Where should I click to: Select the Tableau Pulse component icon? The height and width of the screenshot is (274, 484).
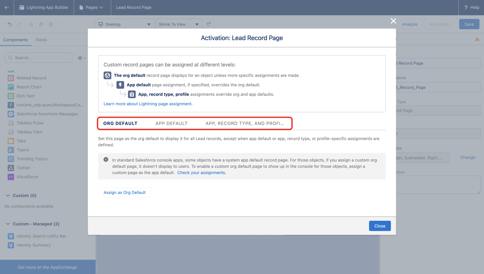tap(11, 123)
